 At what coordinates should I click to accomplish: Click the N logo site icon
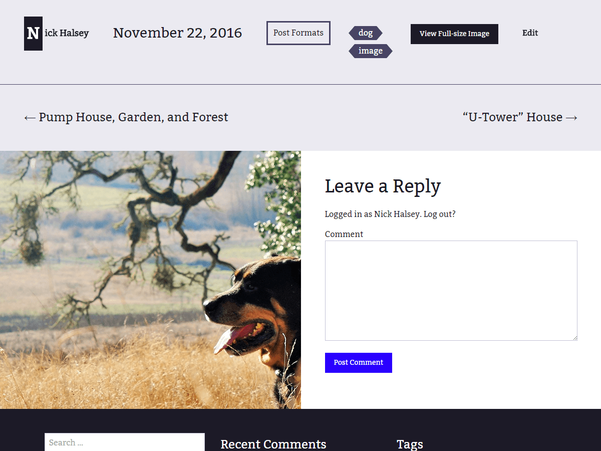coord(33,34)
